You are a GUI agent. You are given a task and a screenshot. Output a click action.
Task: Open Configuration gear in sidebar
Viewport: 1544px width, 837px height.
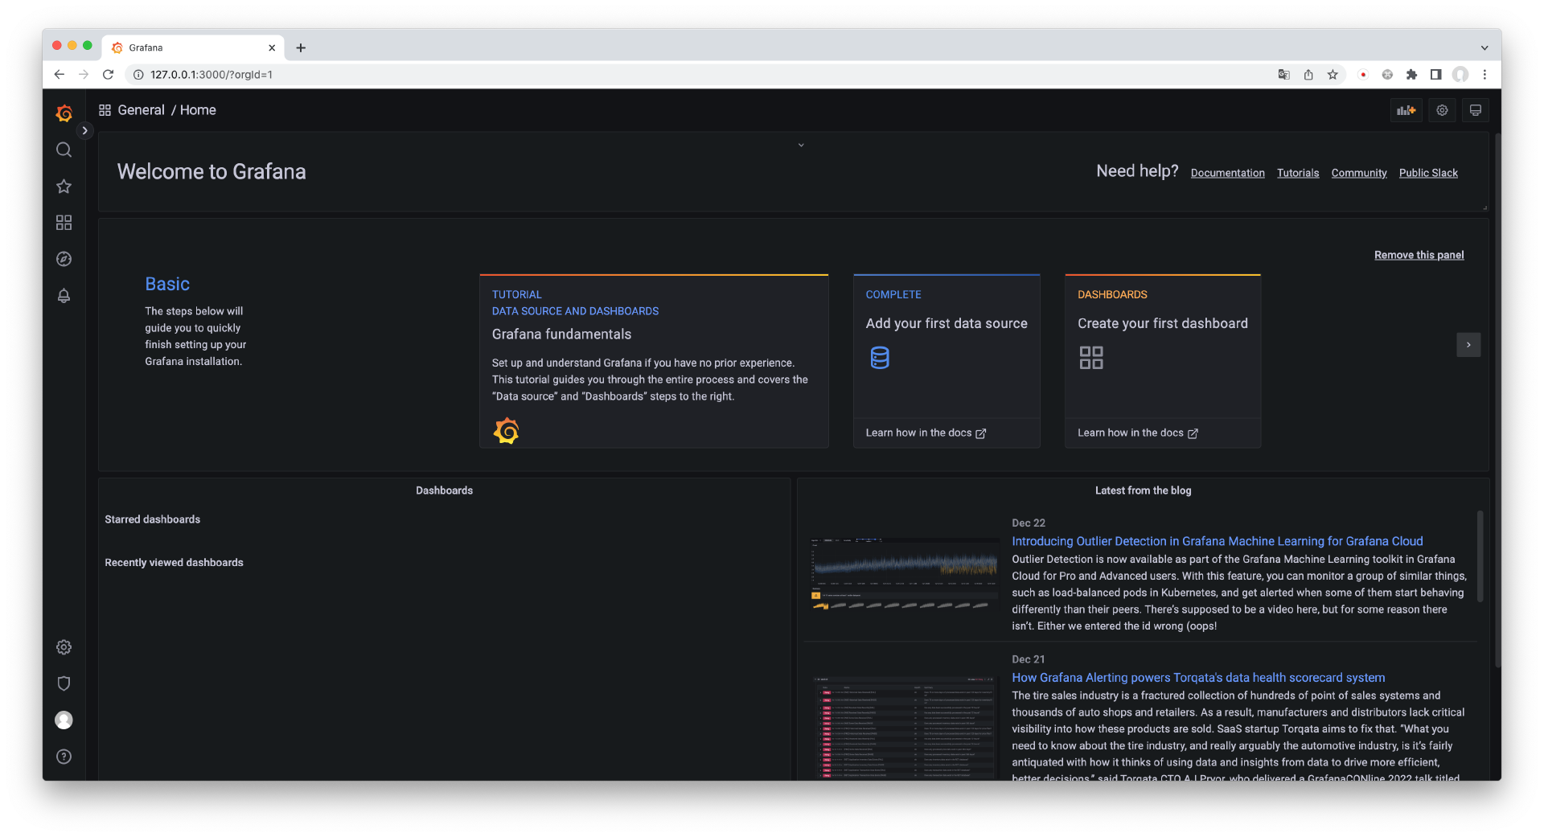[x=64, y=647]
